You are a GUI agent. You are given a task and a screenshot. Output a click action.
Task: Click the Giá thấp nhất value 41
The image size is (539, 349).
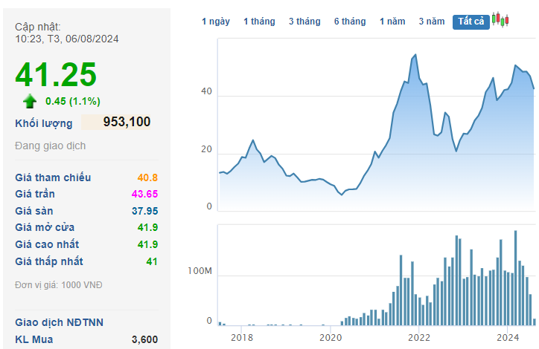(151, 261)
